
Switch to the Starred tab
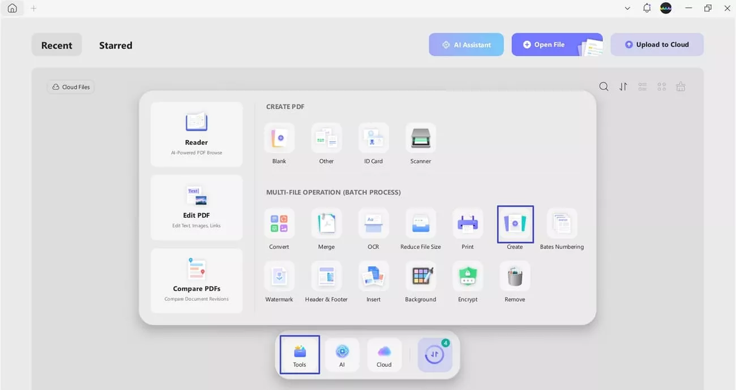115,45
